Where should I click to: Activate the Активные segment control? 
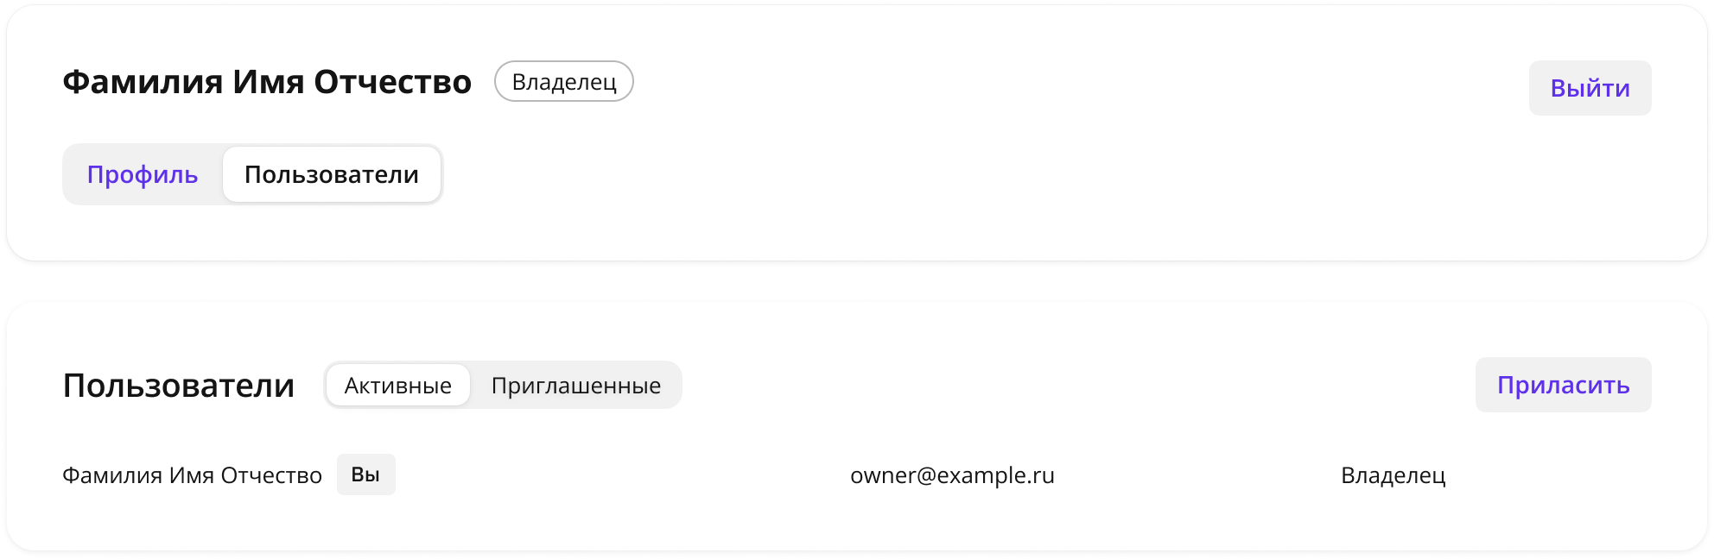coord(398,385)
